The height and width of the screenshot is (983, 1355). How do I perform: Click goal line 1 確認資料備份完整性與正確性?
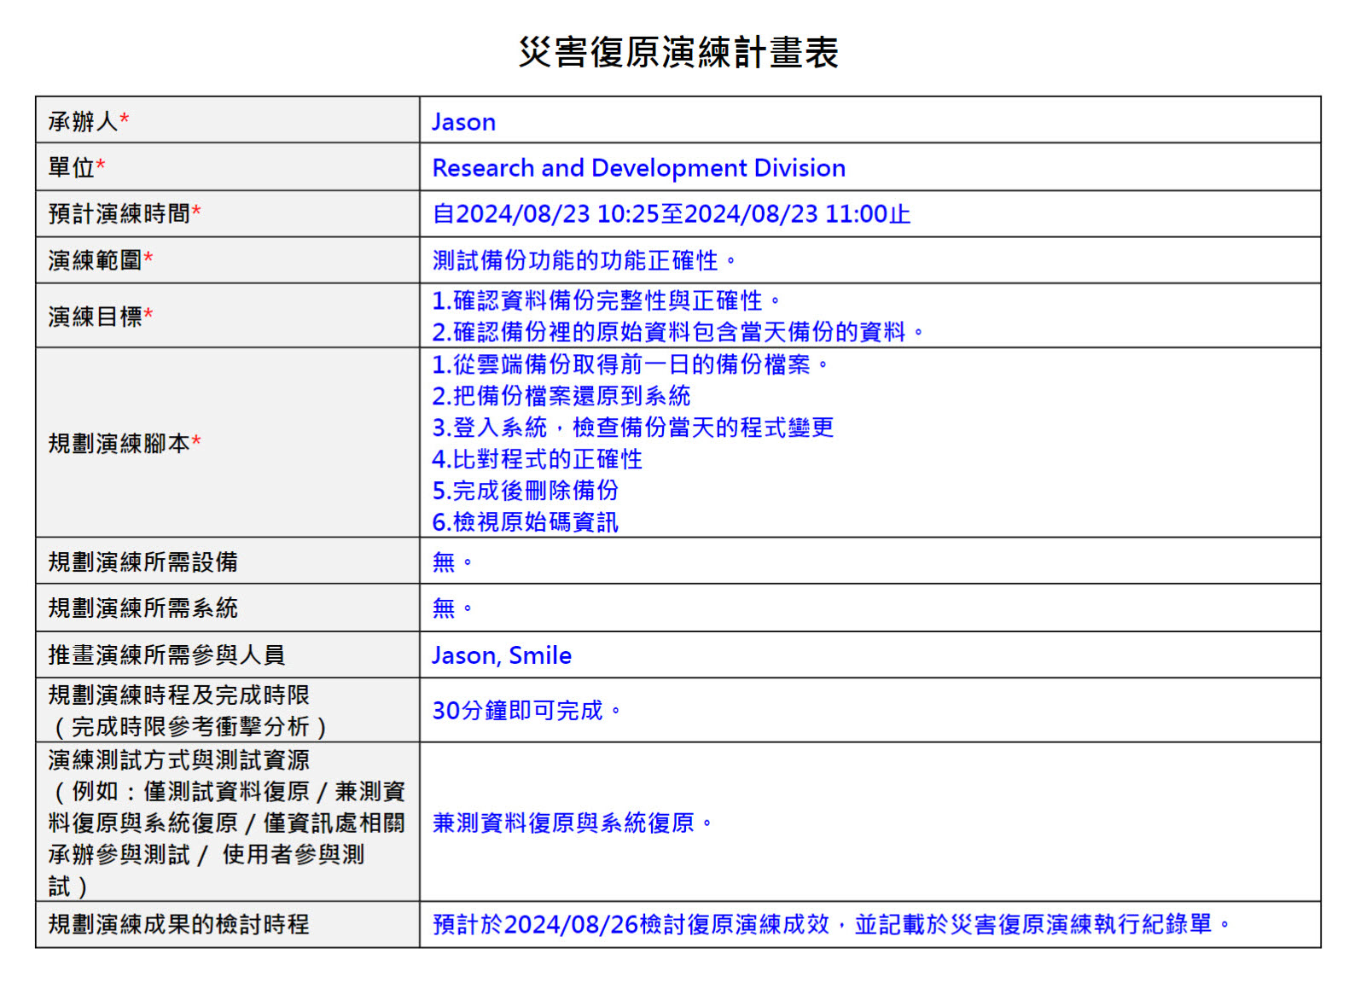click(x=606, y=300)
